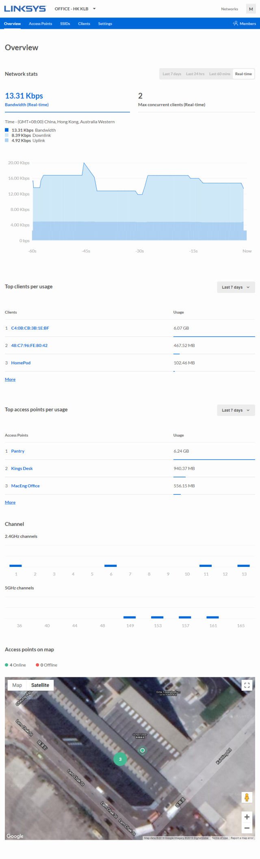Click the green cluster marker labeled 3

coord(120,759)
